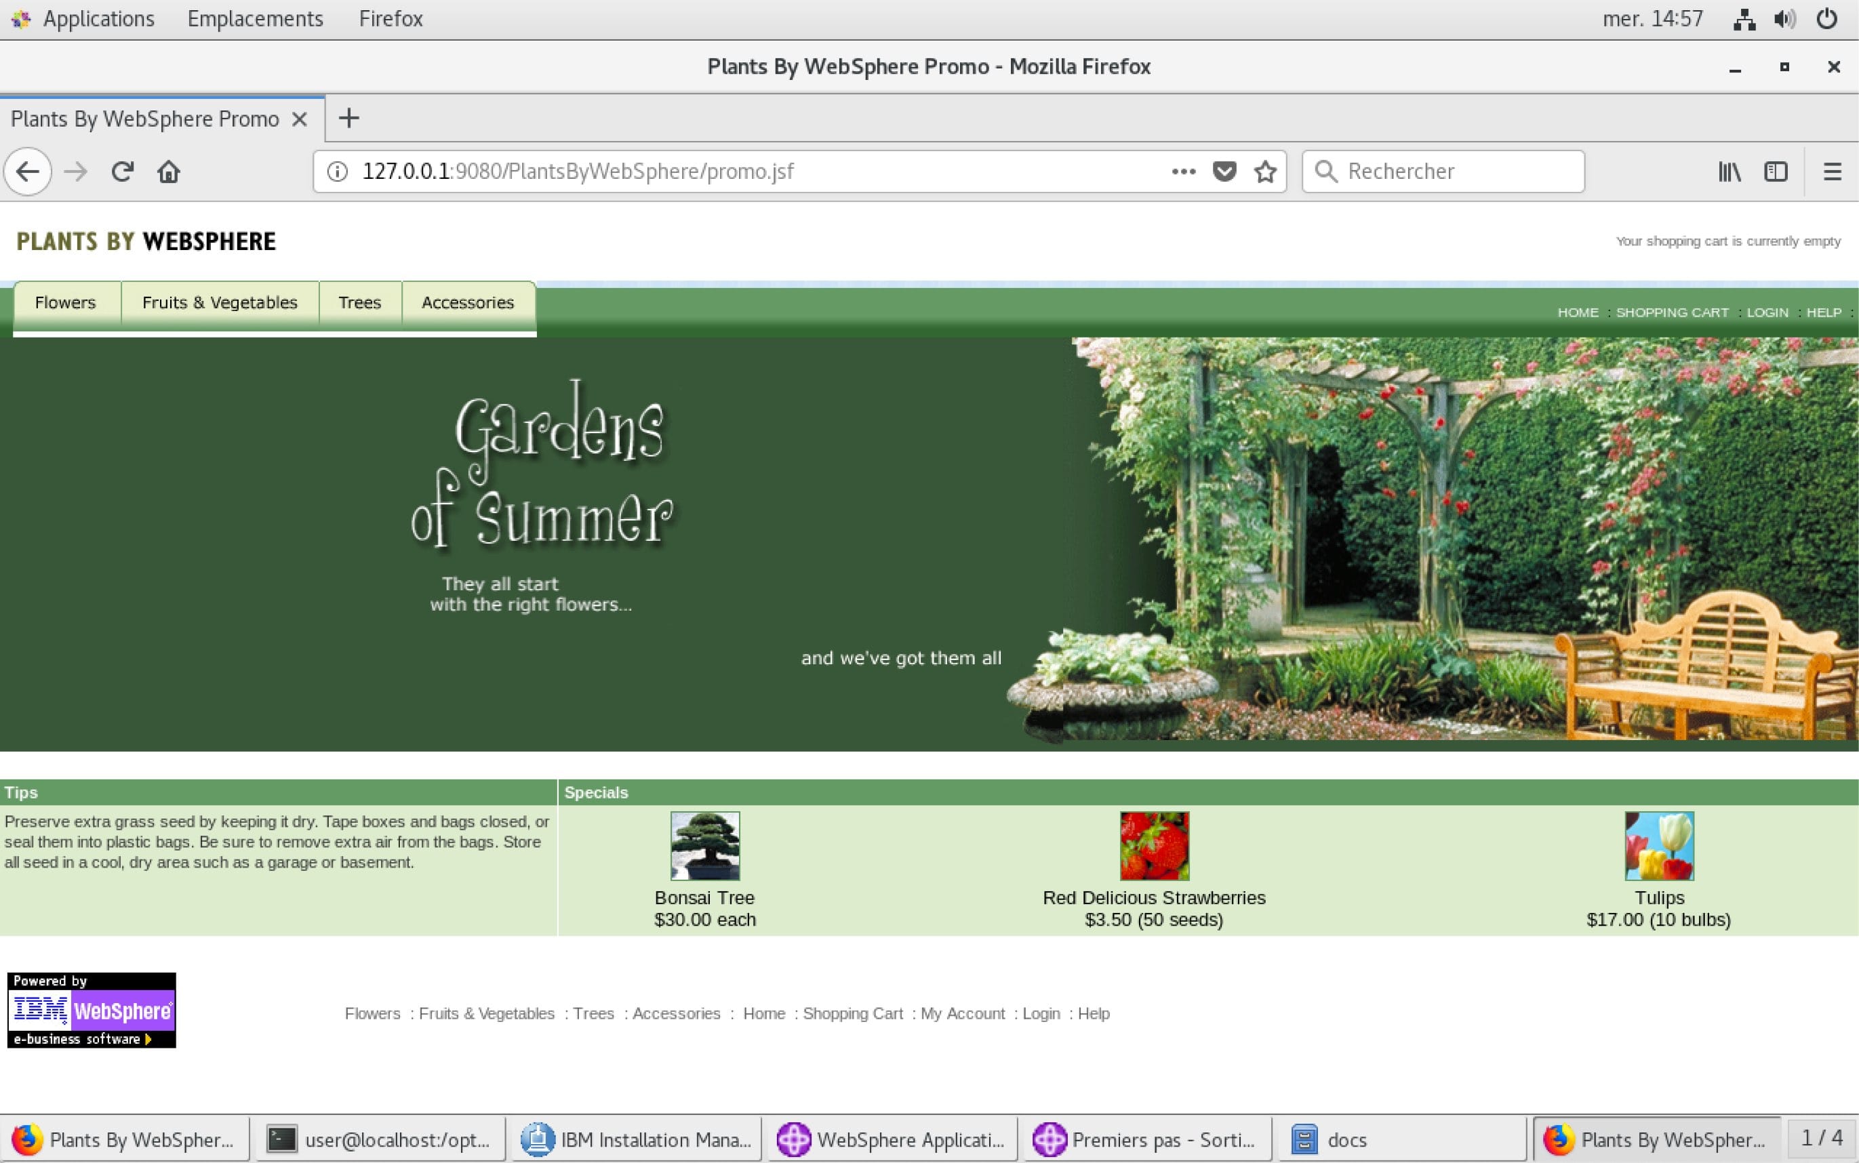
Task: Switch to the IBM Installation Manager taskbar window
Action: pyautogui.click(x=635, y=1139)
